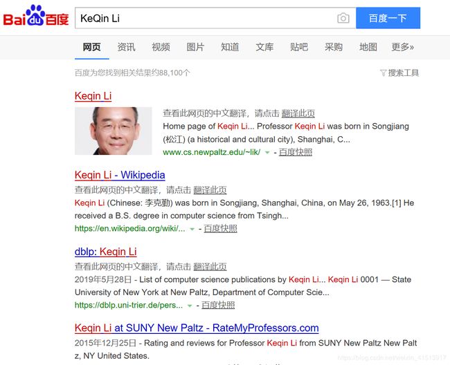Select the 网页 tab

point(92,47)
